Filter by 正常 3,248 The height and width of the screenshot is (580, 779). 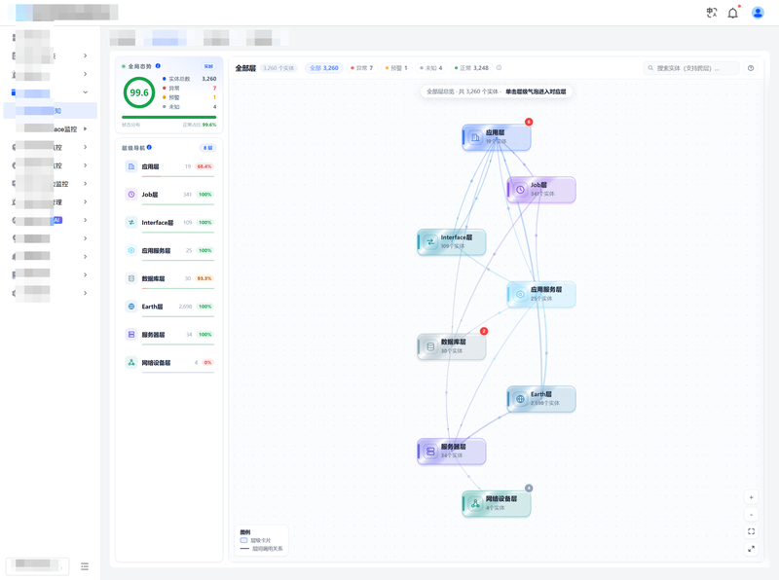coord(471,68)
